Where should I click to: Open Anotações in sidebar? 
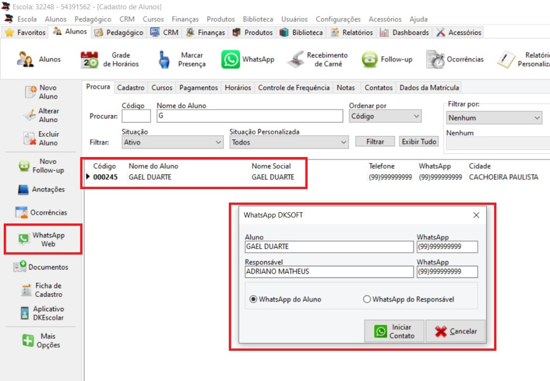pos(41,189)
